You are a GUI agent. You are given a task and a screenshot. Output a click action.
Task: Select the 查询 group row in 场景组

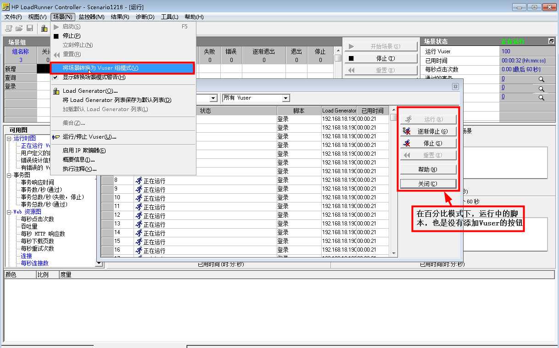coord(21,78)
